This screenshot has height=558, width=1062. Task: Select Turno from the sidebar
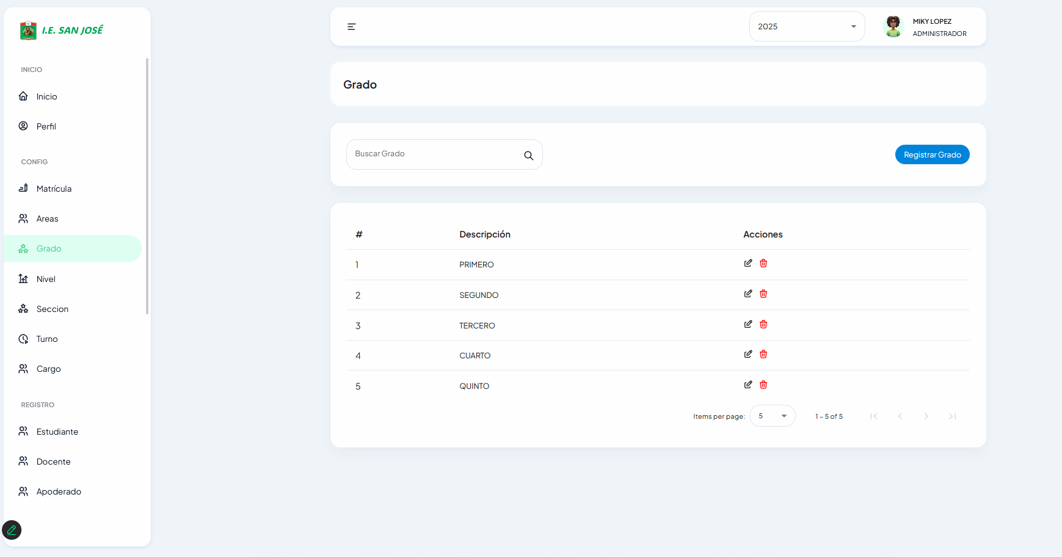(47, 339)
